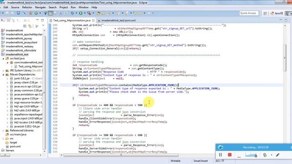Open the Edit menu
This screenshot has height=164, width=292.
click(x=6, y=7)
